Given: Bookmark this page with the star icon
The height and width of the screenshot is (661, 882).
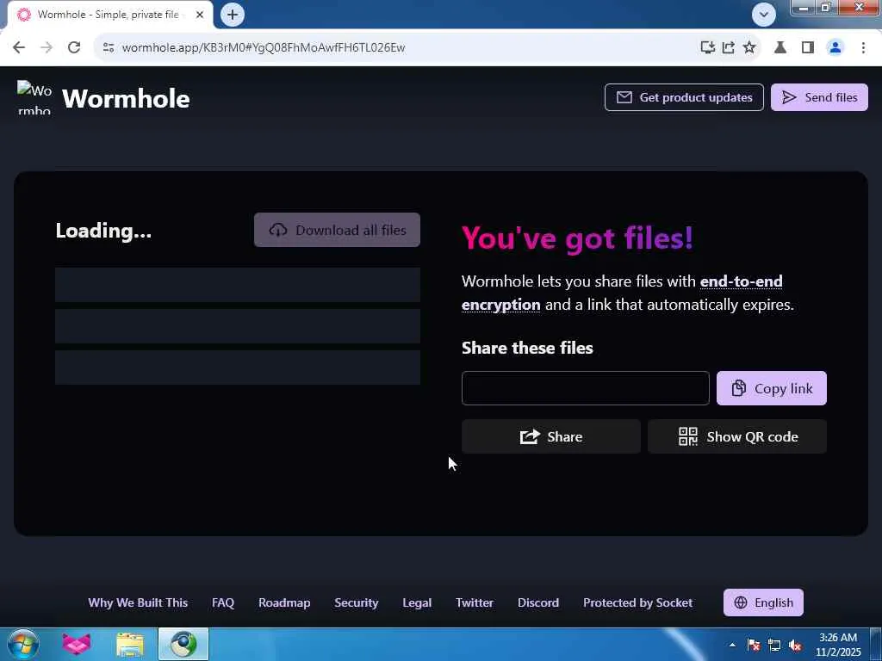Looking at the screenshot, I should click(749, 48).
